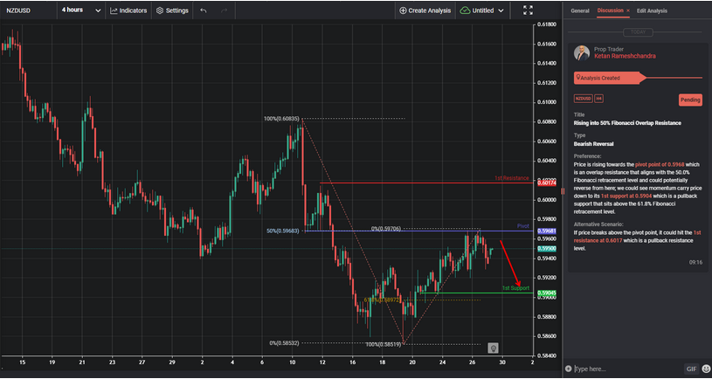Click the prop trader avatar photo
The height and width of the screenshot is (379, 712).
point(582,53)
